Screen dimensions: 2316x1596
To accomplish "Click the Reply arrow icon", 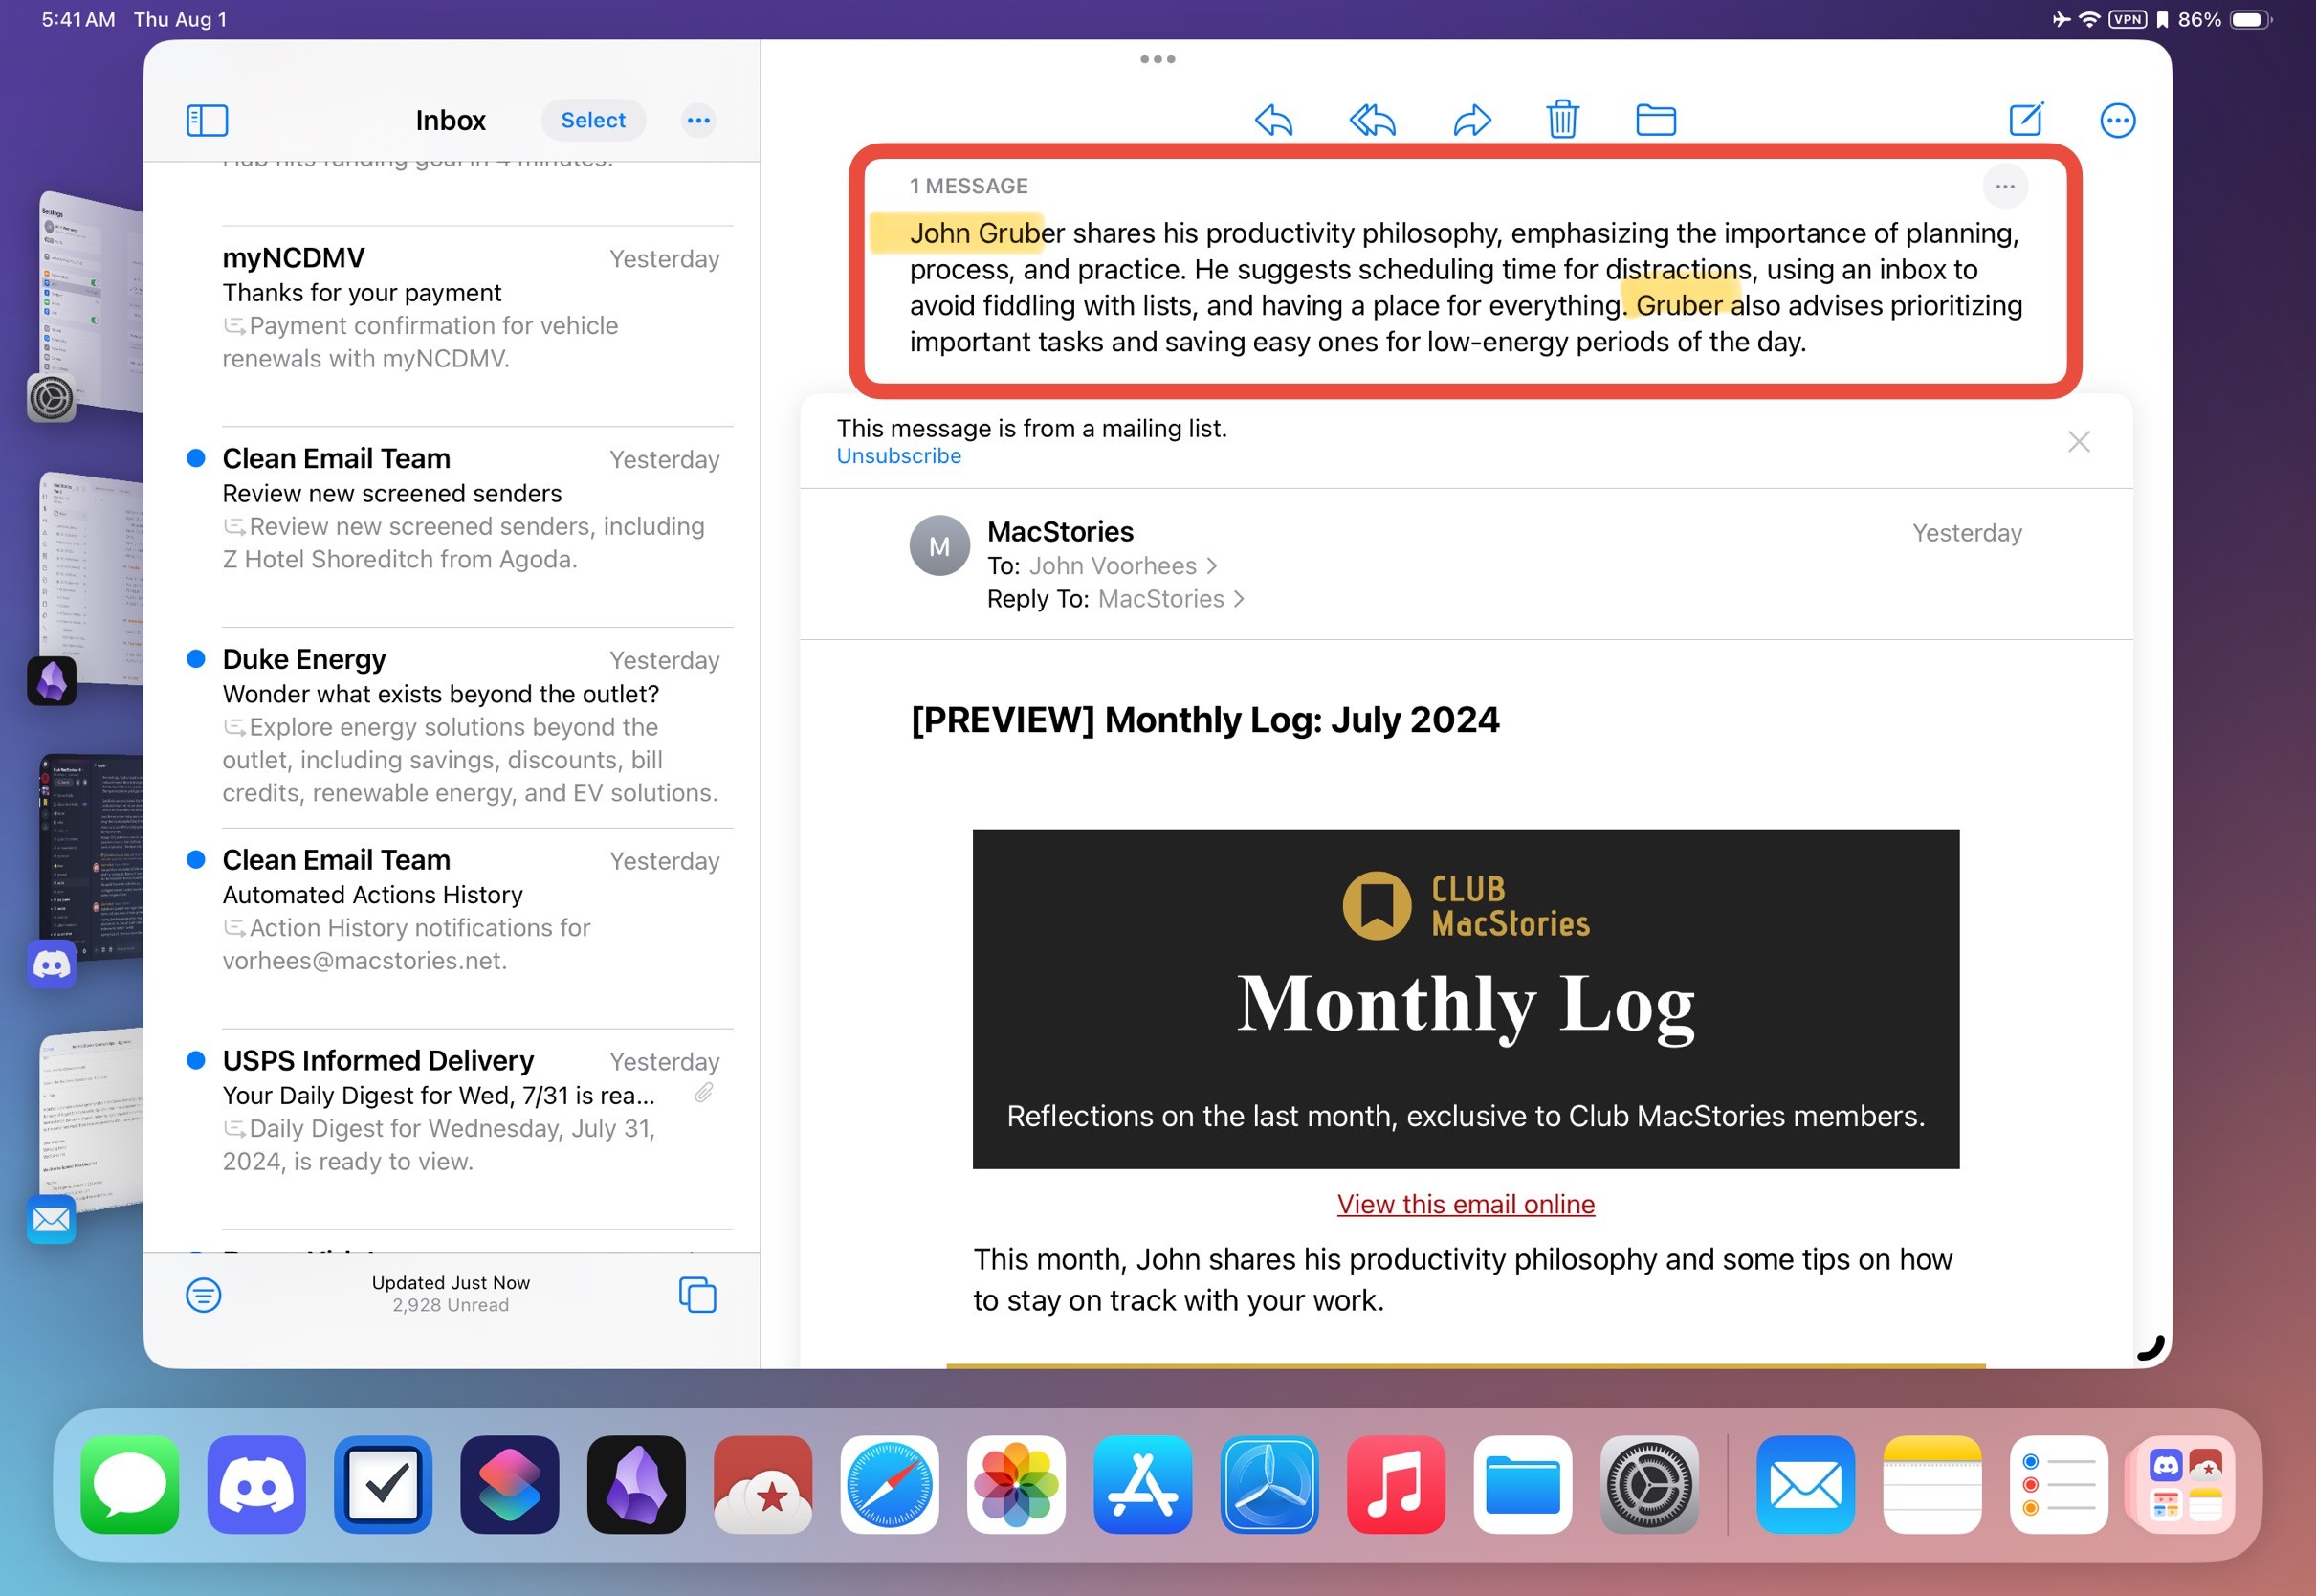I will (x=1273, y=120).
